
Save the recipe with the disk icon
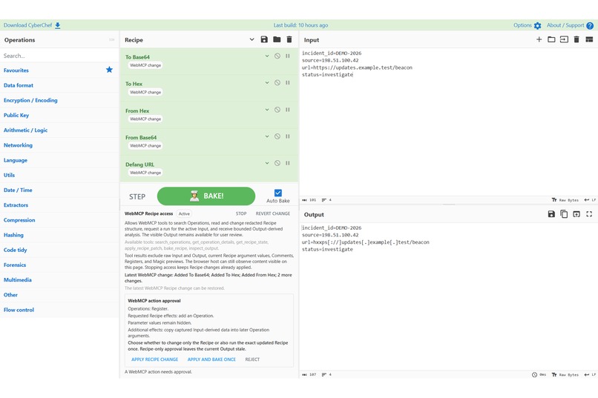click(264, 39)
